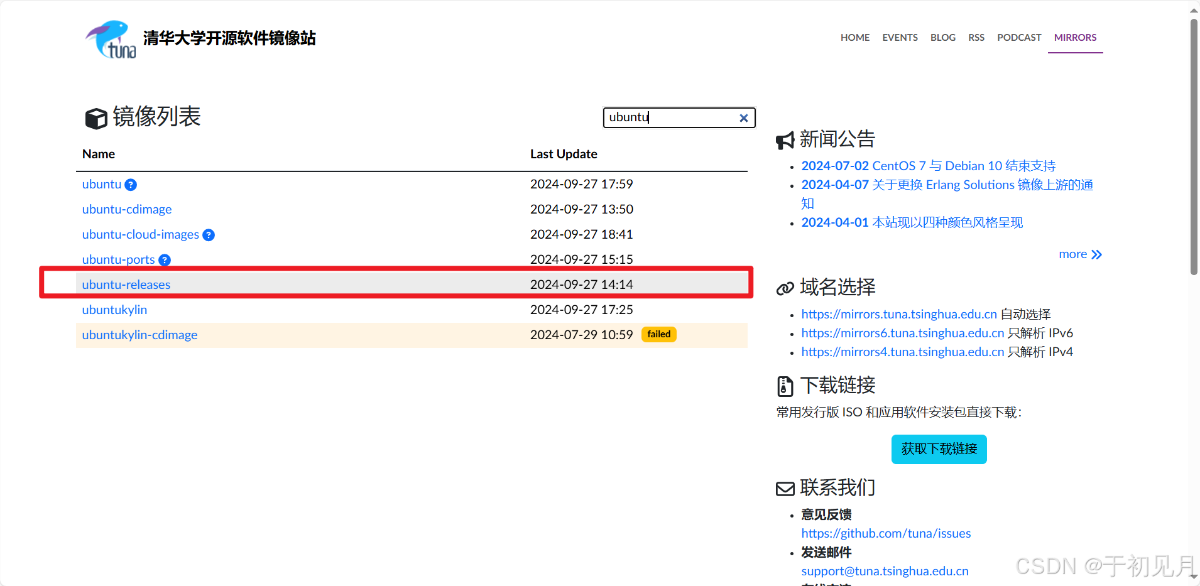Click the cube icon beside 镜像列表
Image resolution: width=1200 pixels, height=586 pixels.
96,118
